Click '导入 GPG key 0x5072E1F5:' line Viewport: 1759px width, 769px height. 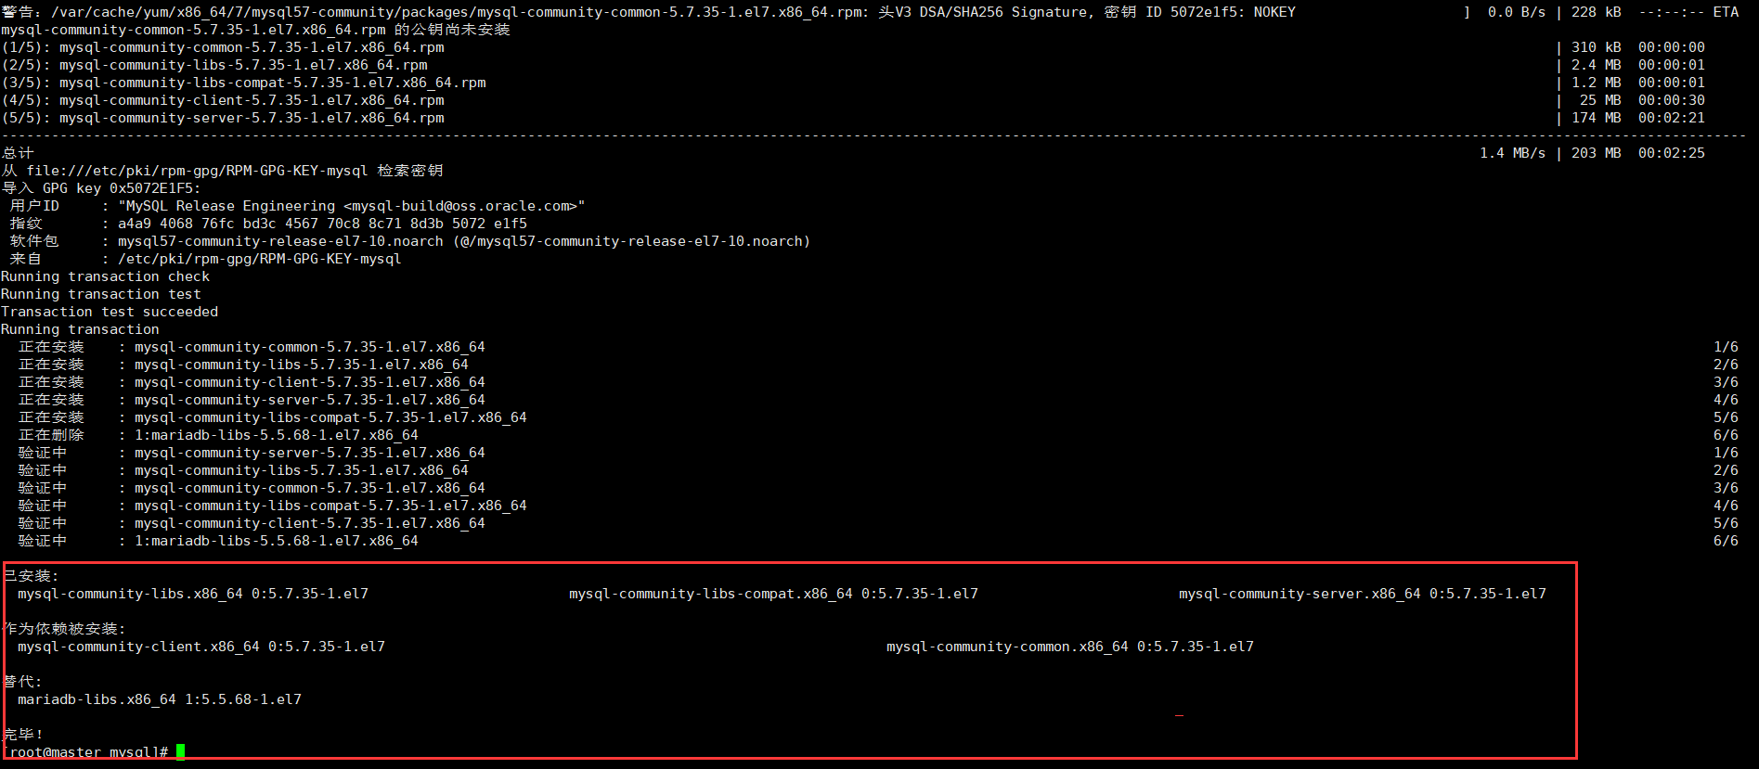pos(100,188)
